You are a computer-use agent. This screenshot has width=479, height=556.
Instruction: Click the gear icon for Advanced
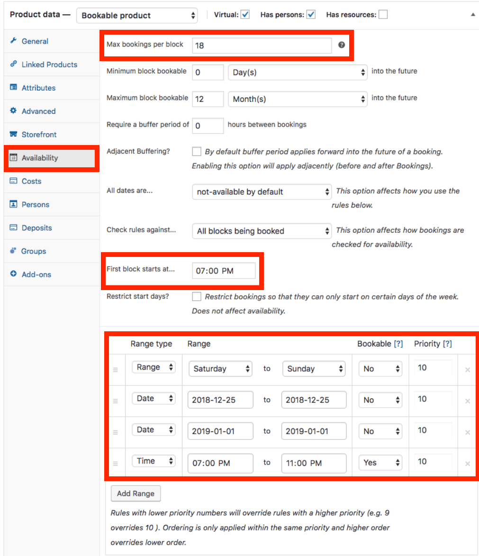click(x=13, y=111)
